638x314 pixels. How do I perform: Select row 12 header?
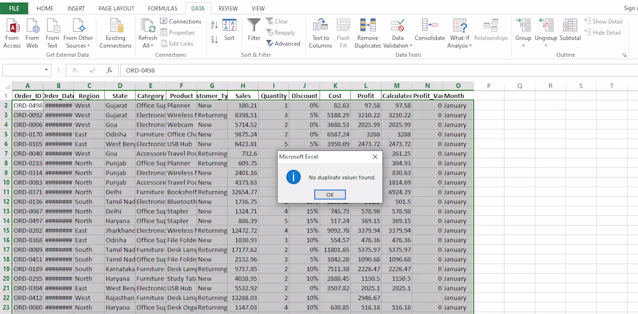click(x=6, y=201)
